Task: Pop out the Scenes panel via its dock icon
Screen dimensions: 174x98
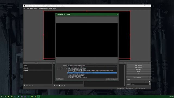Action: [x=50, y=63]
